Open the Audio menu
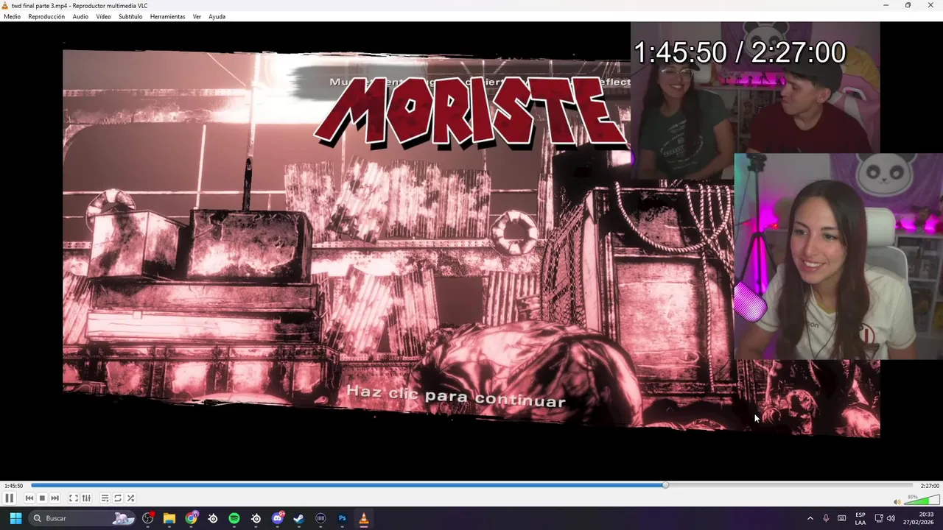 pyautogui.click(x=80, y=16)
